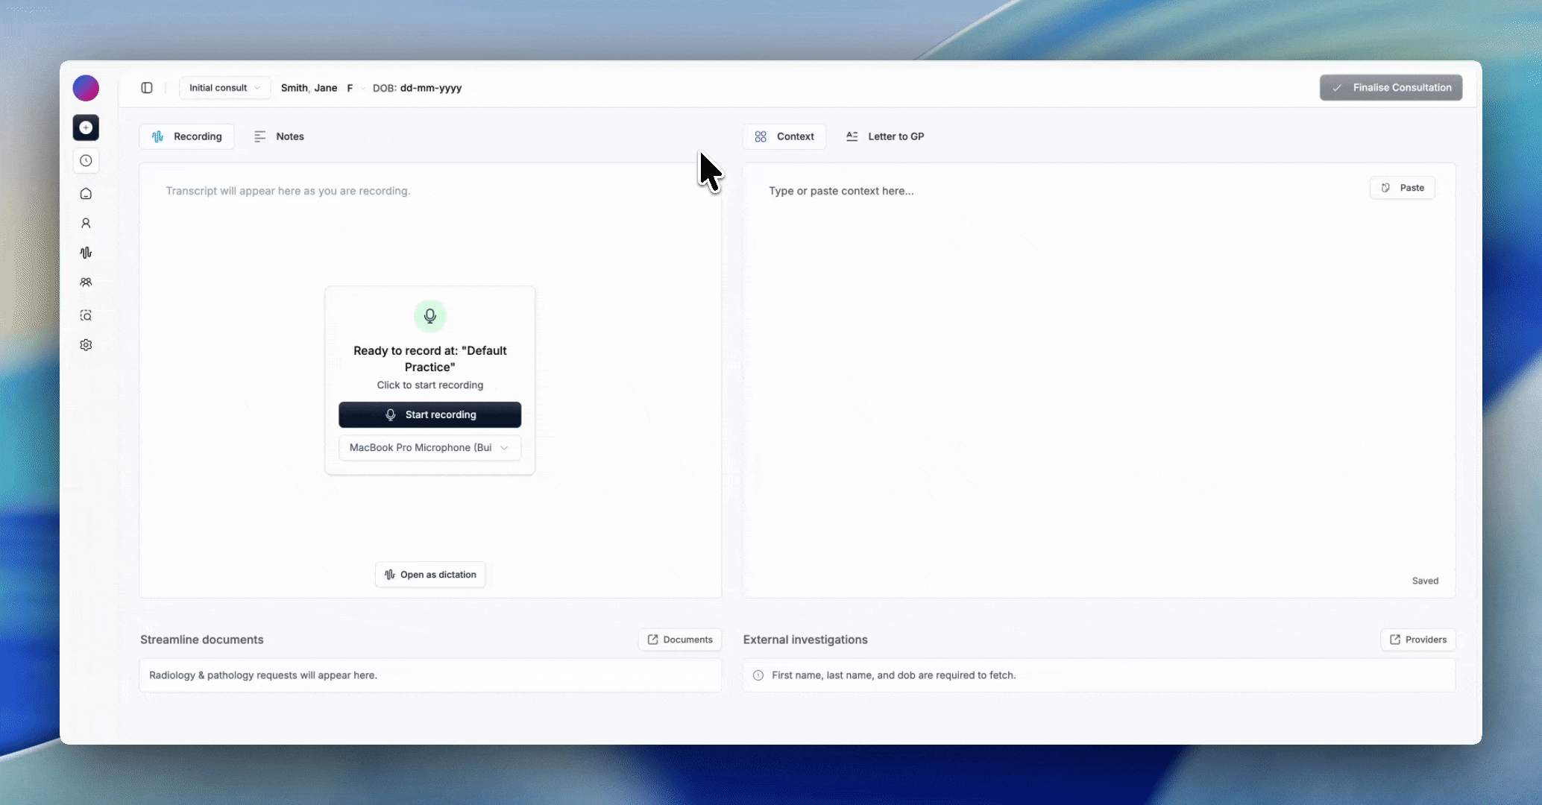Click Finalise Consultation button

point(1391,88)
